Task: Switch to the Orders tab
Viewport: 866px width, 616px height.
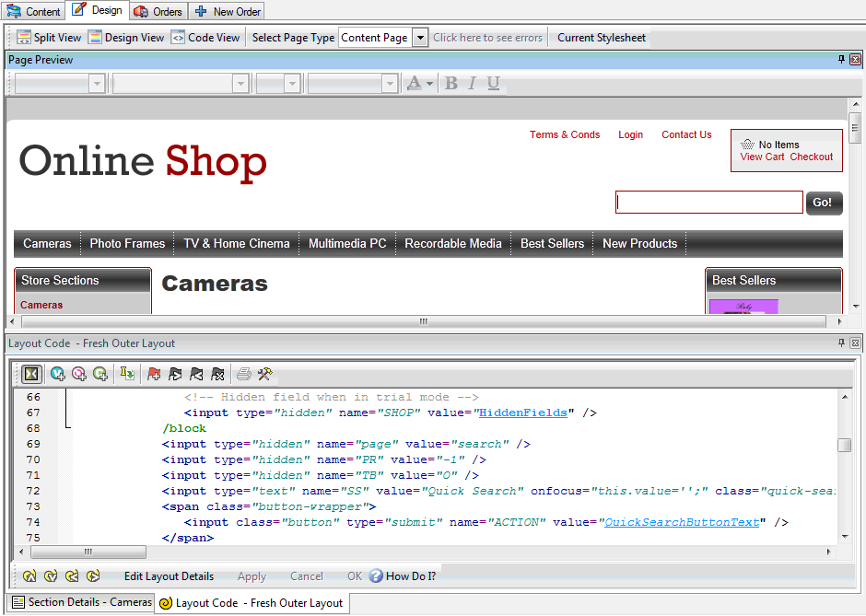Action: tap(158, 11)
